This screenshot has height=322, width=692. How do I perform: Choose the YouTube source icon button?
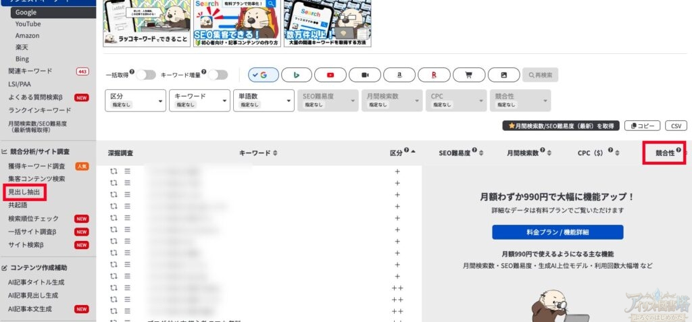click(330, 75)
